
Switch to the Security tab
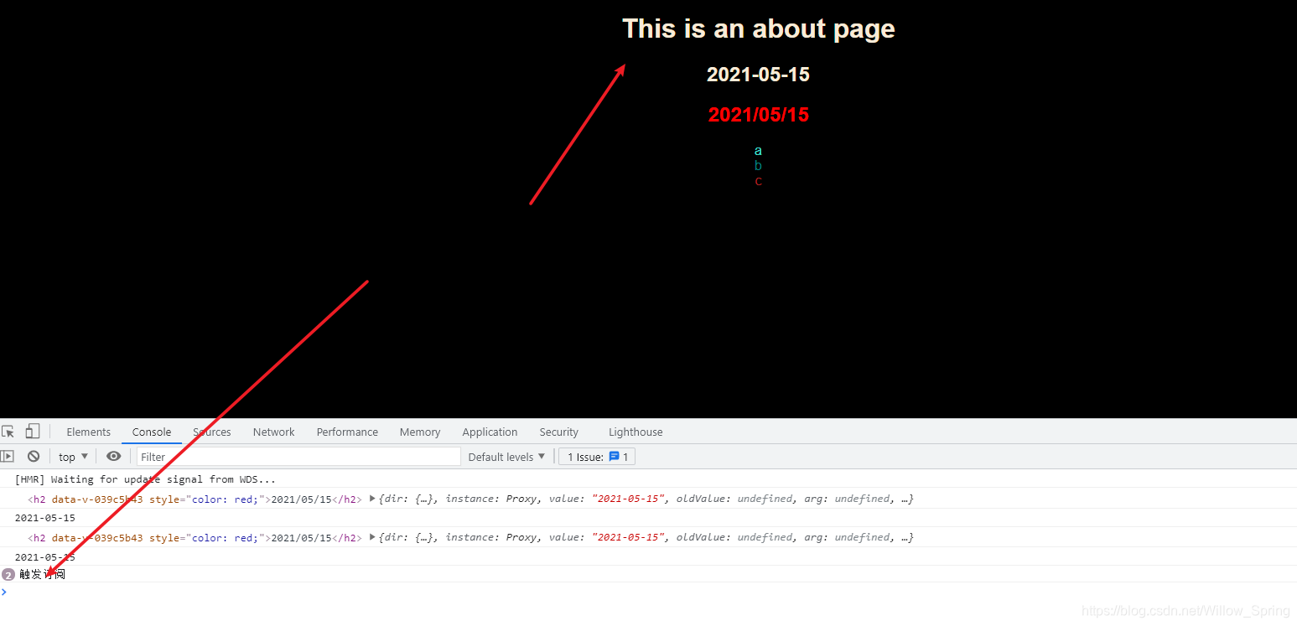click(x=559, y=432)
